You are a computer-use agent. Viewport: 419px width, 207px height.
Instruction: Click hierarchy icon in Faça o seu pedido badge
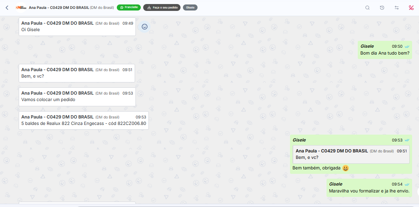point(149,7)
